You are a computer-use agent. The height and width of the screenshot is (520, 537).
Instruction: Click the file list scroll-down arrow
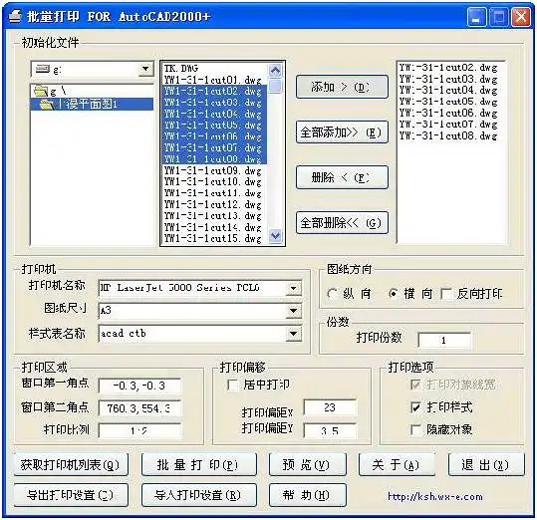click(x=275, y=236)
